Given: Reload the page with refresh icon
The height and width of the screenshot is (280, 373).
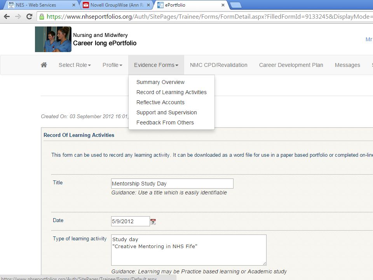Looking at the screenshot, I should (29, 16).
